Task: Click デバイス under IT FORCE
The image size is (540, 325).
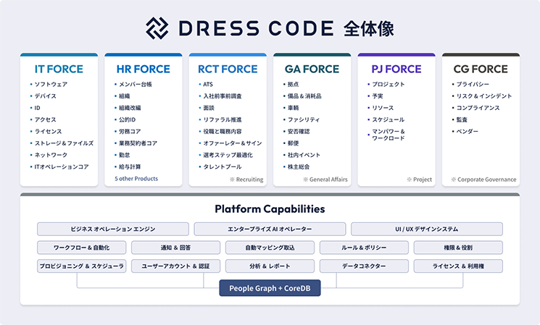Action: pyautogui.click(x=46, y=96)
